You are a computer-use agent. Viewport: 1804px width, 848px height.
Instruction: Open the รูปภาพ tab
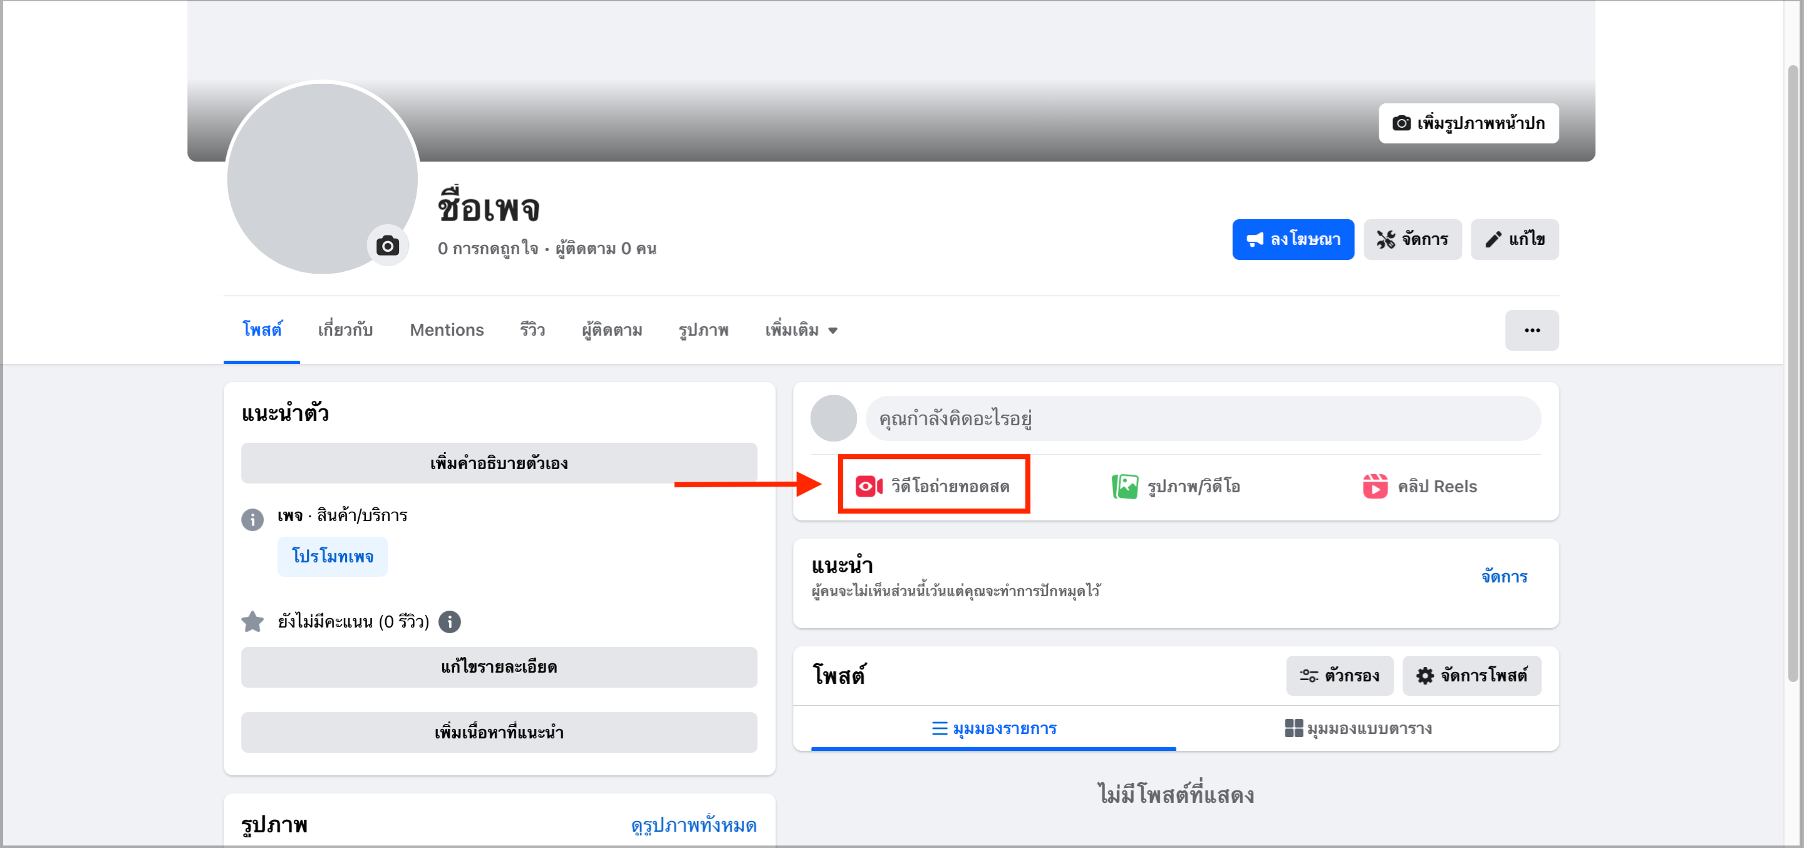tap(703, 330)
